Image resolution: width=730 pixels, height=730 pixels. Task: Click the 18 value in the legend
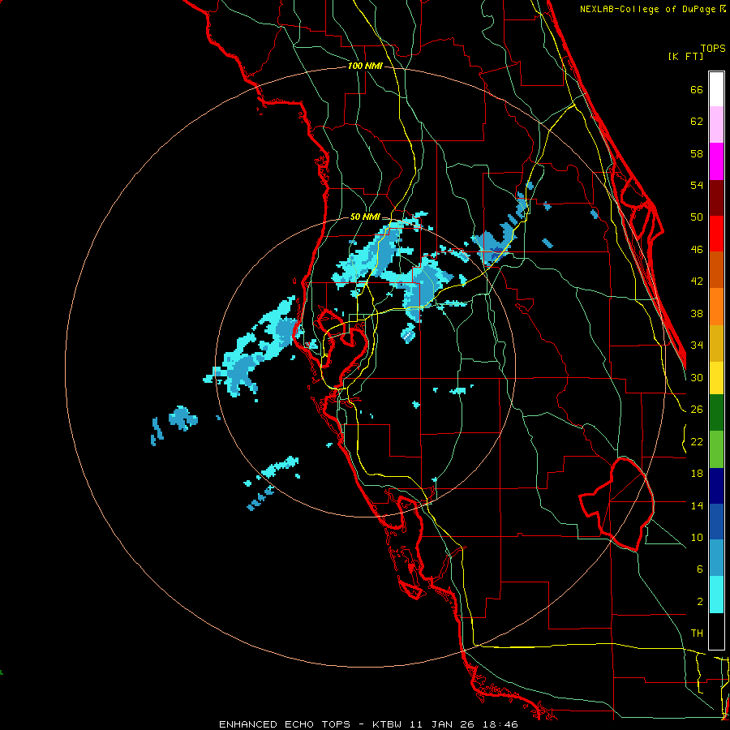pos(697,474)
